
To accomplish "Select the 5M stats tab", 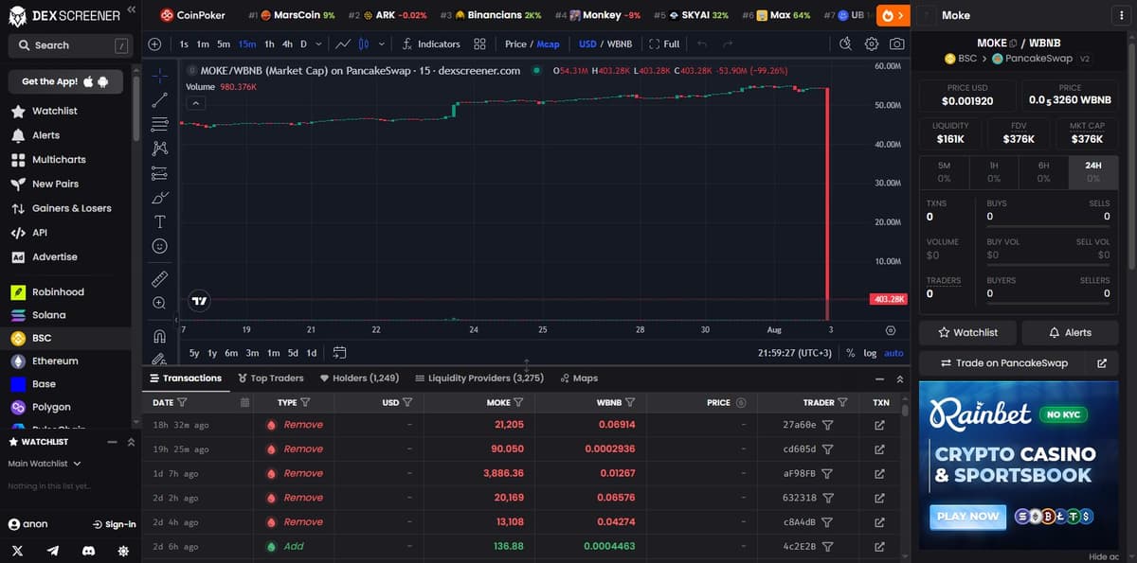I will [944, 170].
